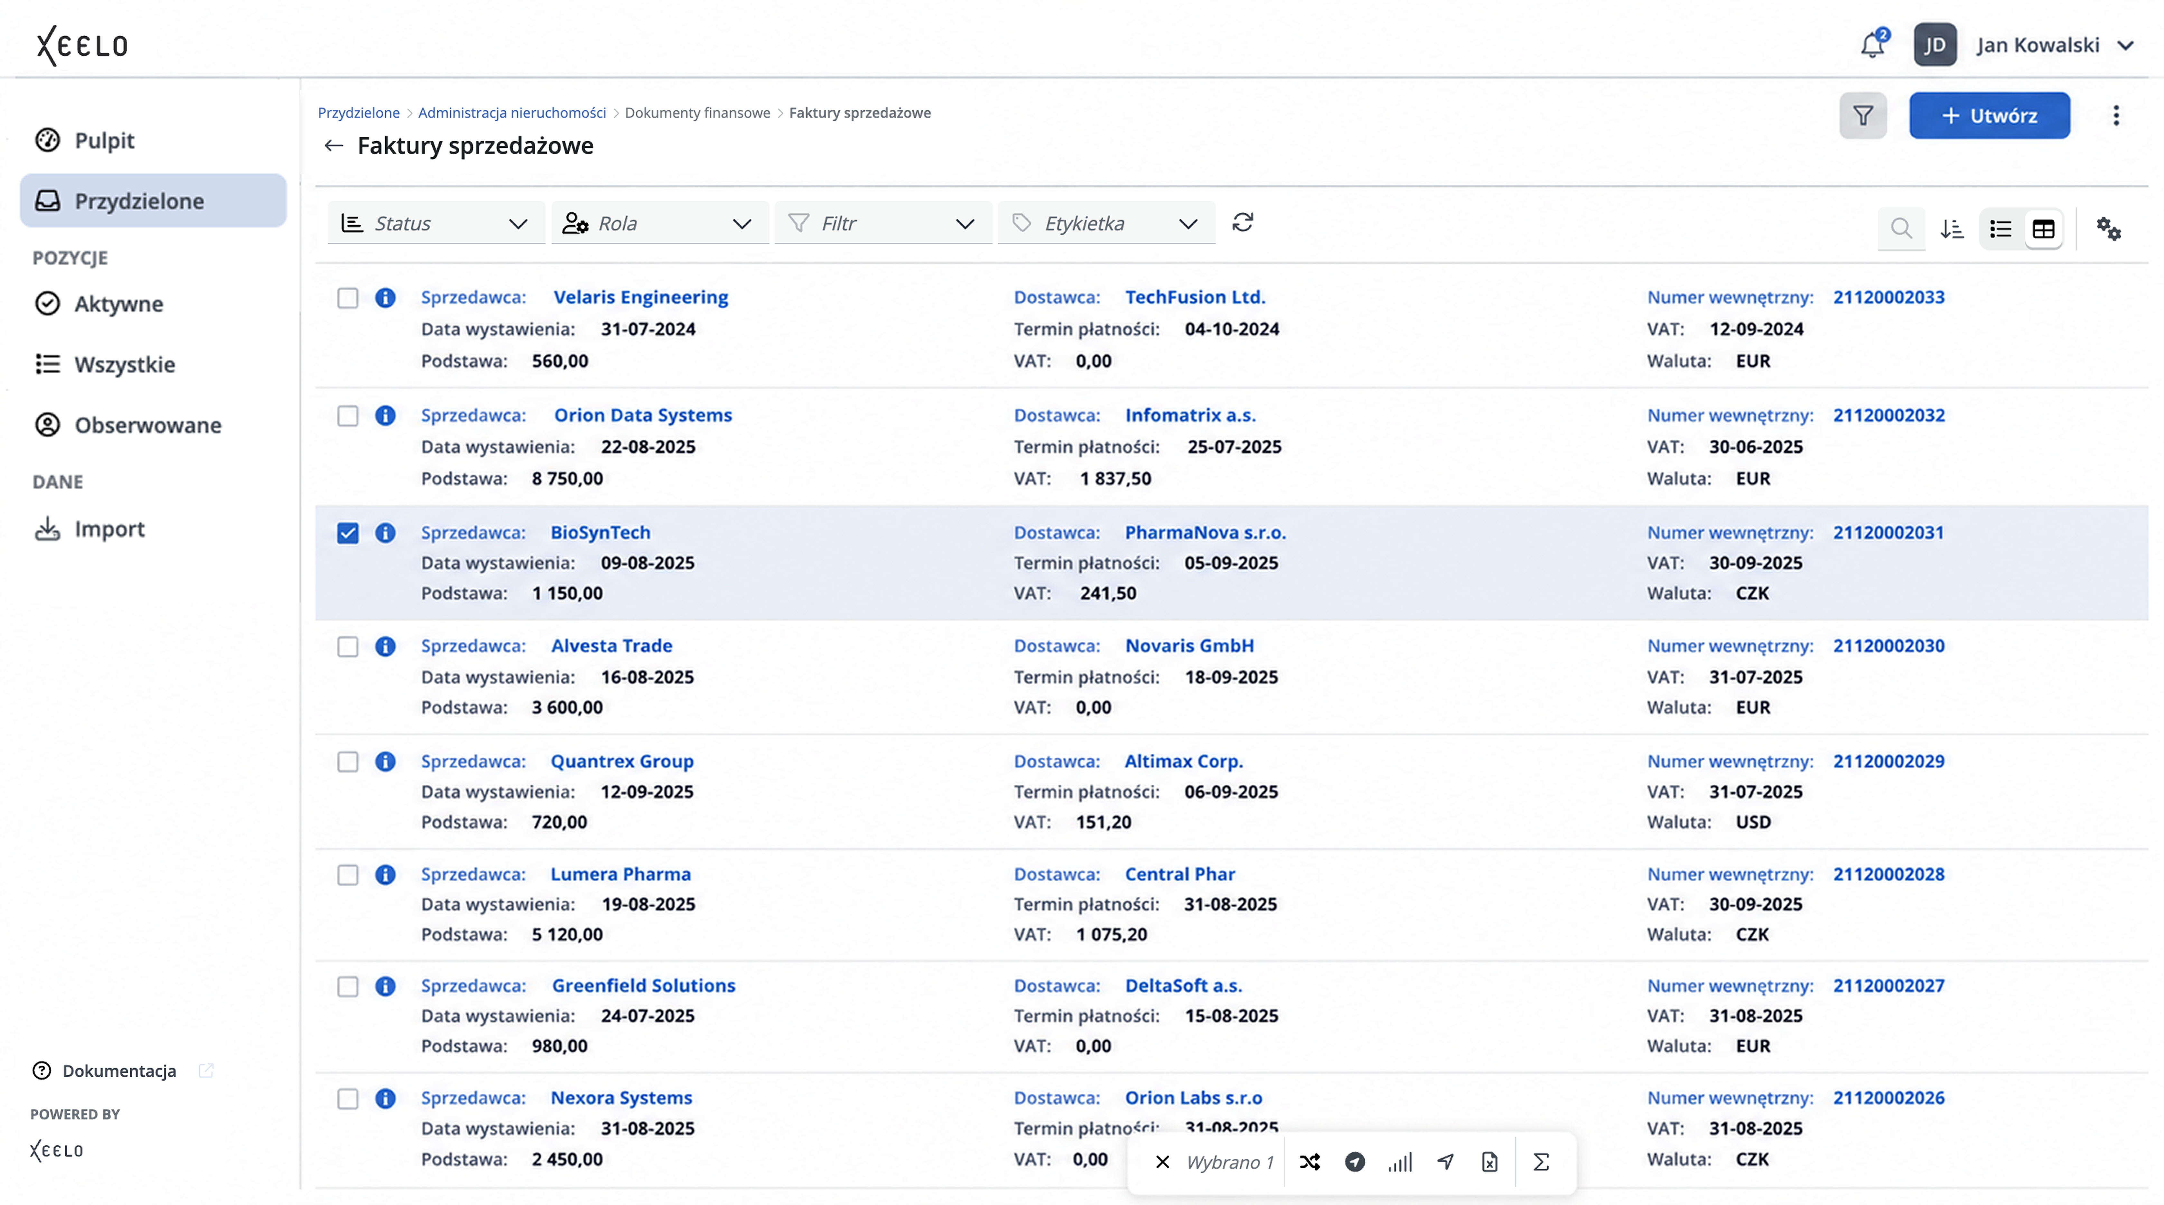Refresh the invoice list

1243,223
